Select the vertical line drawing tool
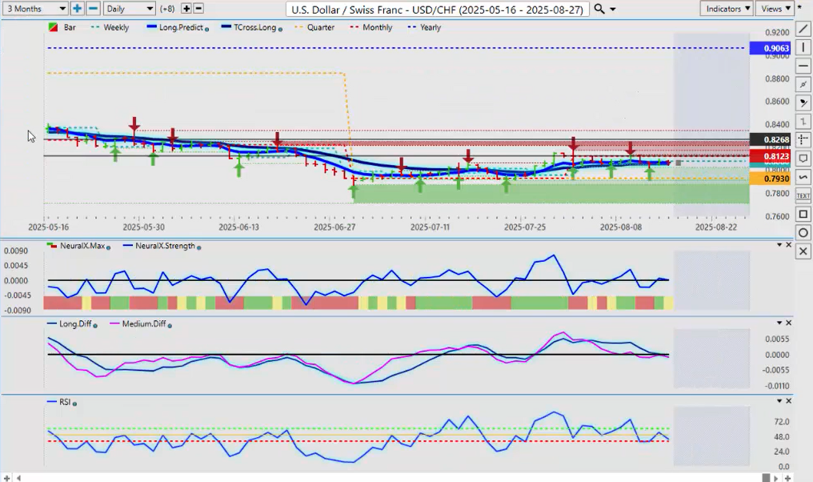 click(803, 48)
